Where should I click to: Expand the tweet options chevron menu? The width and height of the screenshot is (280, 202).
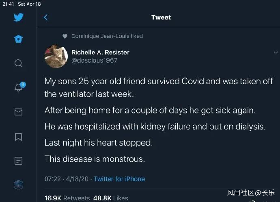click(276, 52)
